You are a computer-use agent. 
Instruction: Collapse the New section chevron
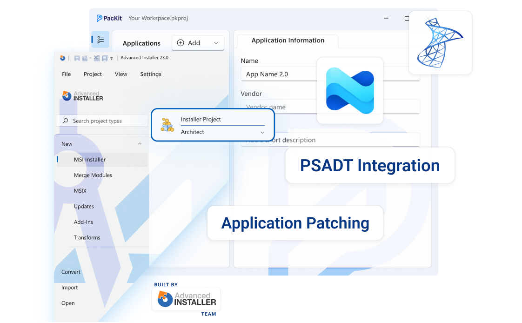(x=140, y=144)
